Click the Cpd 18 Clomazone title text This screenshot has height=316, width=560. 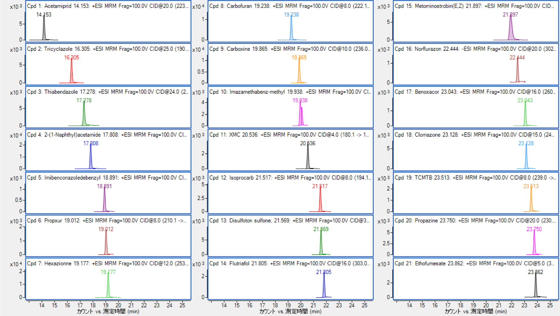click(475, 135)
